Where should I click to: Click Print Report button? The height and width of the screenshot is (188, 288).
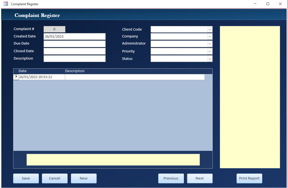coord(249,178)
